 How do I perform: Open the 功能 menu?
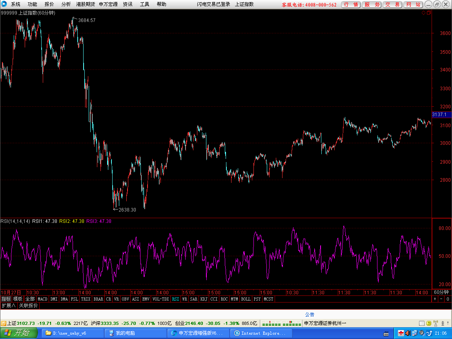(32, 4)
